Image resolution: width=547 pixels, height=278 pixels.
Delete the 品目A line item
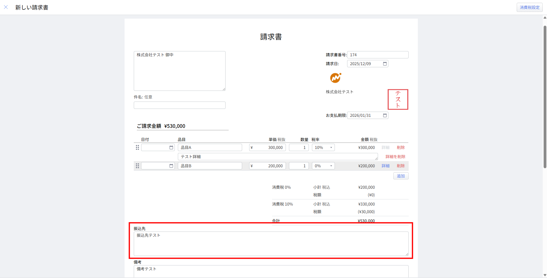[401, 147]
